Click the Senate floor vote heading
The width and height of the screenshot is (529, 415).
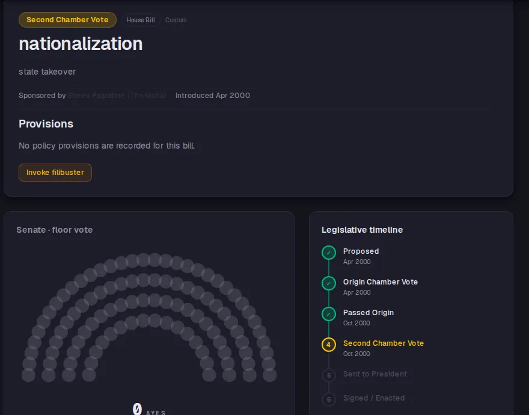point(54,230)
